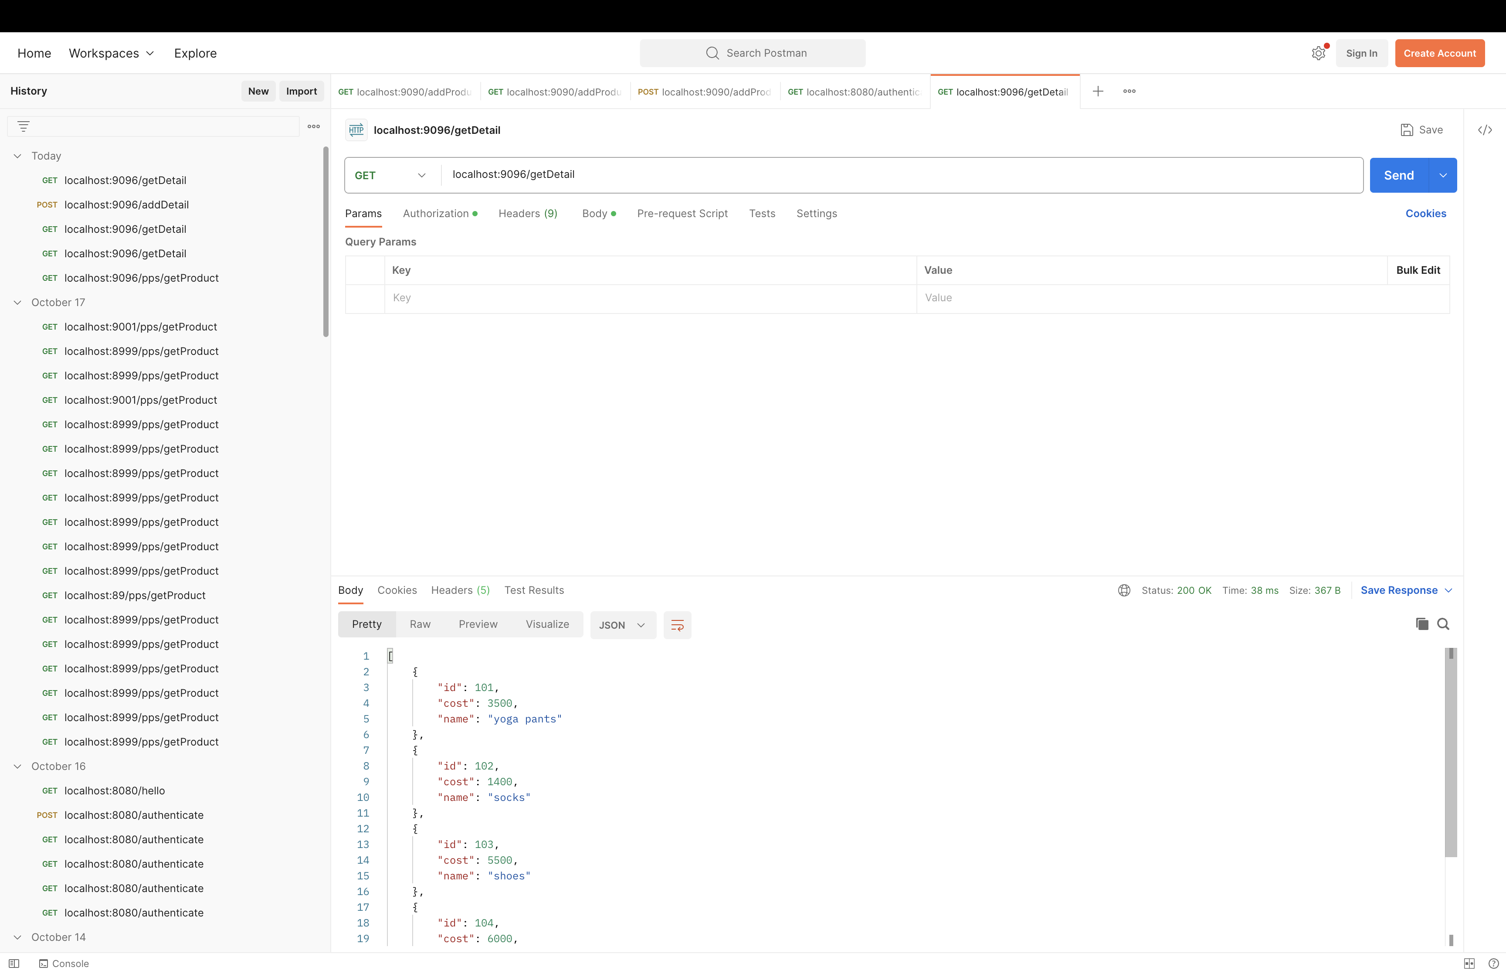Image resolution: width=1506 pixels, height=974 pixels.
Task: Toggle the sidebar with bottom-left icon
Action: pyautogui.click(x=13, y=963)
